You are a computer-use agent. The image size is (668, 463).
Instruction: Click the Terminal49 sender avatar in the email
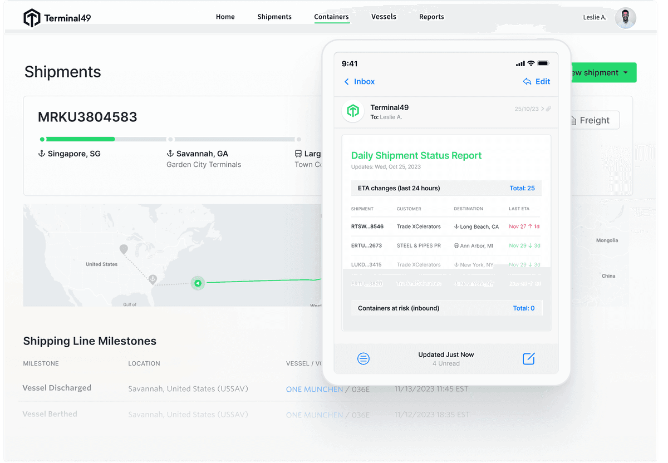click(353, 111)
